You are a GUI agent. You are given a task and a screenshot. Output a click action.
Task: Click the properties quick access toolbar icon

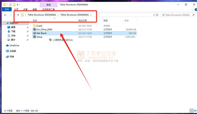coord(10,5)
